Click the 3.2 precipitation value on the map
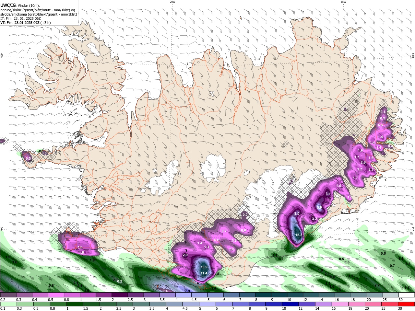 (x=314, y=219)
